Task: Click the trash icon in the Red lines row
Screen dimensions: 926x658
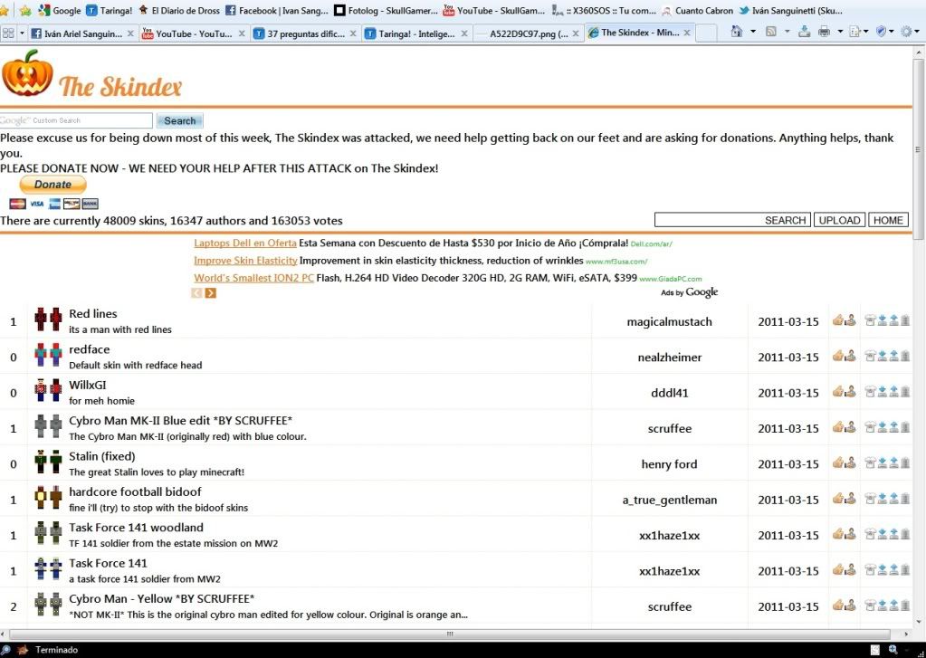Action: click(905, 320)
